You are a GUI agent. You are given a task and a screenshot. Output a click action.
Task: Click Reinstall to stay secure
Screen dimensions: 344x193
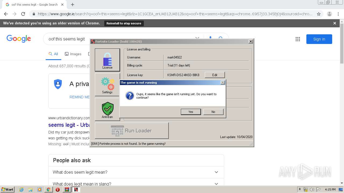[x=124, y=23]
